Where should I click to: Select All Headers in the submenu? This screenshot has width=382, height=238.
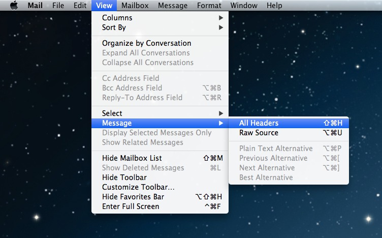289,123
